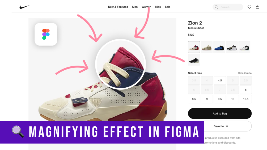The image size is (267, 150).
Task: Click the Add to Bag button
Action: click(x=220, y=113)
